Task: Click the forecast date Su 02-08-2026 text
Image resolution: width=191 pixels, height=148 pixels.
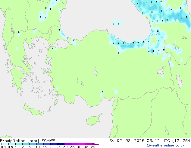Action: 127,141
